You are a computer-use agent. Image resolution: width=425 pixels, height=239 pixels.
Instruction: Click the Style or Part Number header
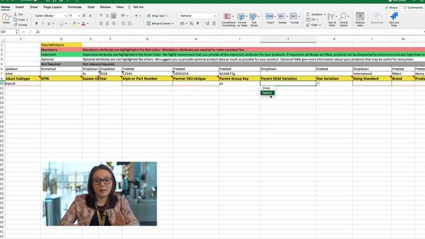(147, 78)
